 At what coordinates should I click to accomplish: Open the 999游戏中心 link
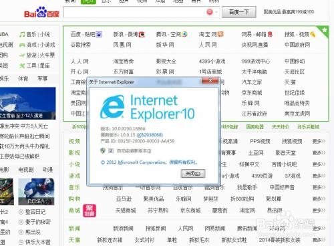[256, 61]
